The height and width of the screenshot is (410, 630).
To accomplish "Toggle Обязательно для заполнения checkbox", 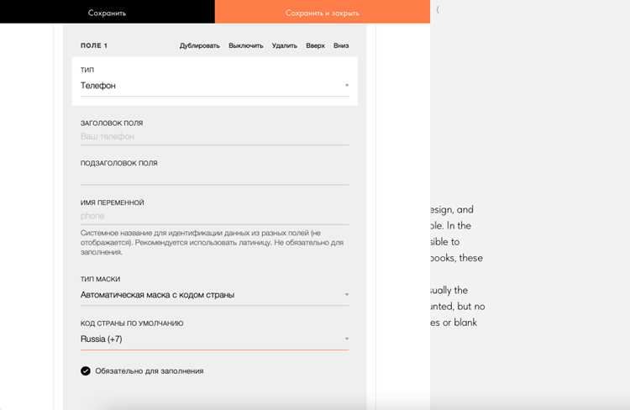I will [86, 371].
